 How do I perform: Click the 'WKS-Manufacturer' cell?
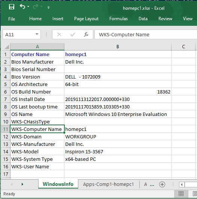click(x=37, y=144)
